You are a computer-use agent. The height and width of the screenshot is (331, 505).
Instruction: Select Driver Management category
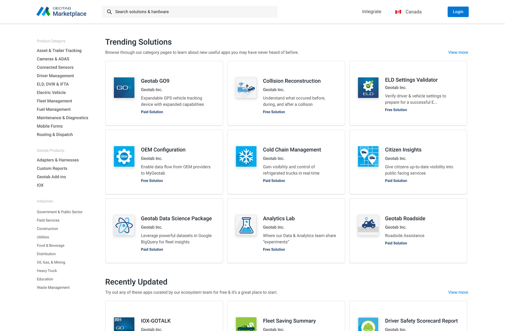(x=55, y=76)
